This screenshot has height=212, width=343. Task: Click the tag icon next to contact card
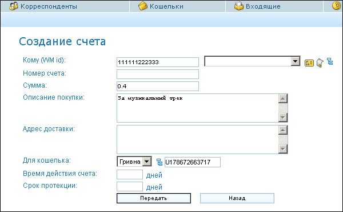(320, 63)
